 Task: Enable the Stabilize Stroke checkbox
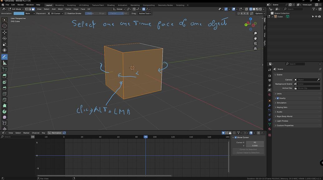(x=66, y=13)
